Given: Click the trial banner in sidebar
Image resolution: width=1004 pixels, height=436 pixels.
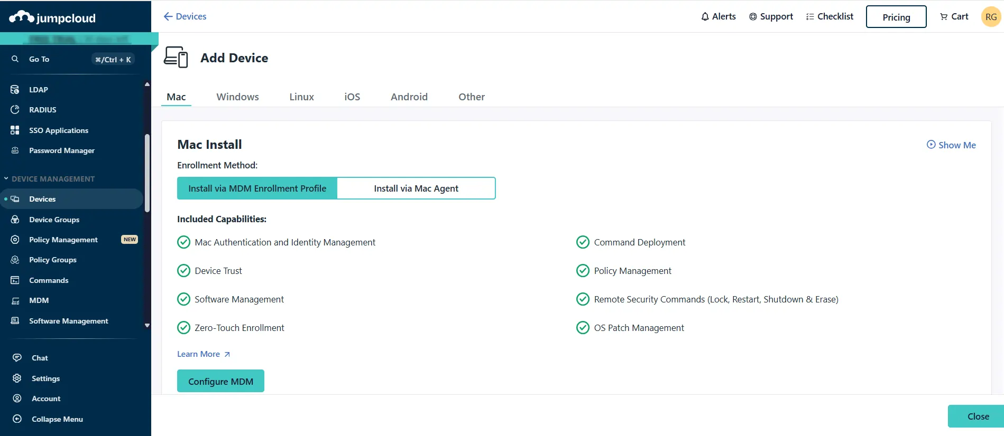Looking at the screenshot, I should coord(79,39).
